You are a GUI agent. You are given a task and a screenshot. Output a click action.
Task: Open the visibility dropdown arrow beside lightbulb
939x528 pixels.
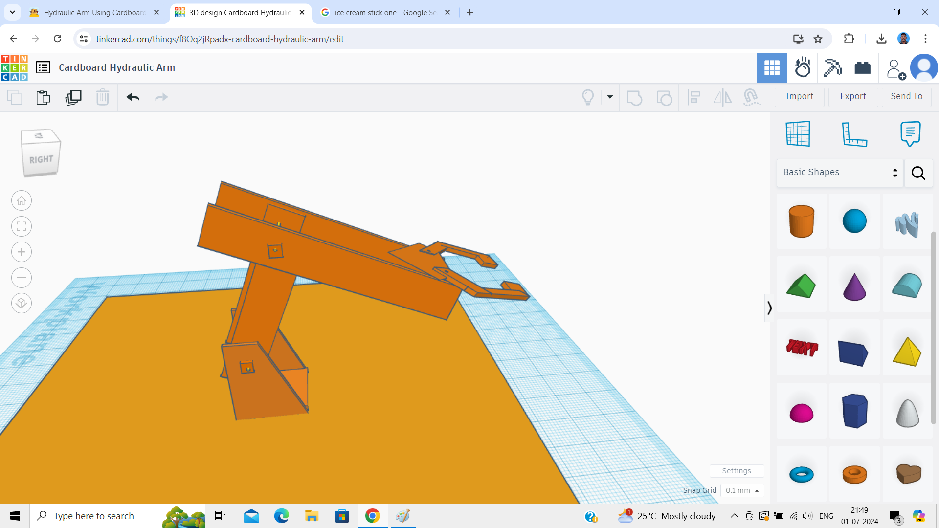610,97
